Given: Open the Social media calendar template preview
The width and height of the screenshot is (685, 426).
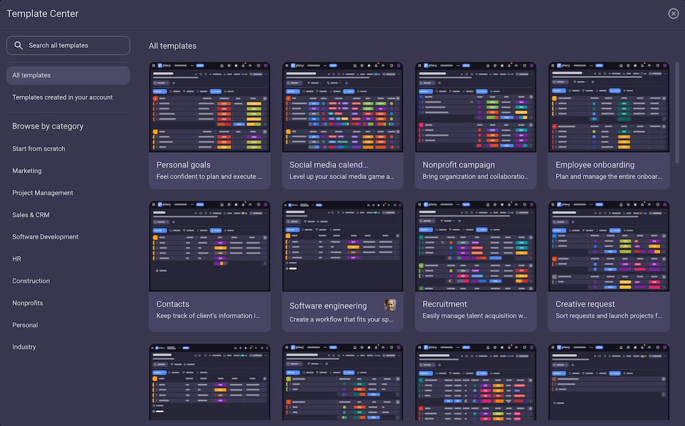Looking at the screenshot, I should (342, 107).
